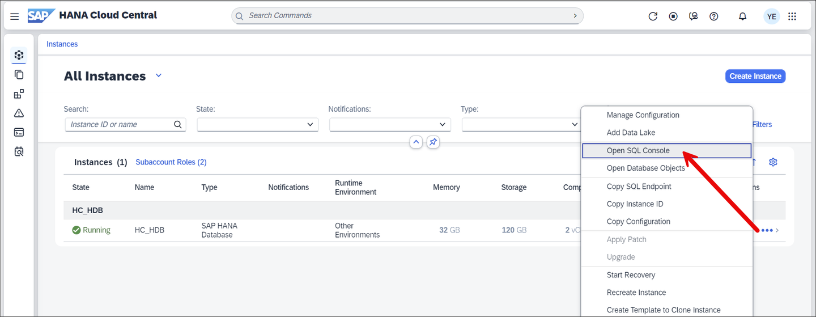
Task: Click the Runtime Environment column header
Action: click(356, 187)
